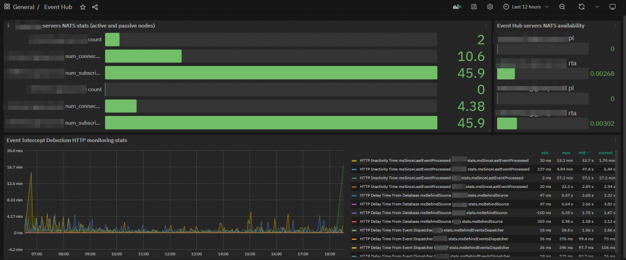Refresh the dashboard data
Screen dimensions: 626x260
coord(582,7)
